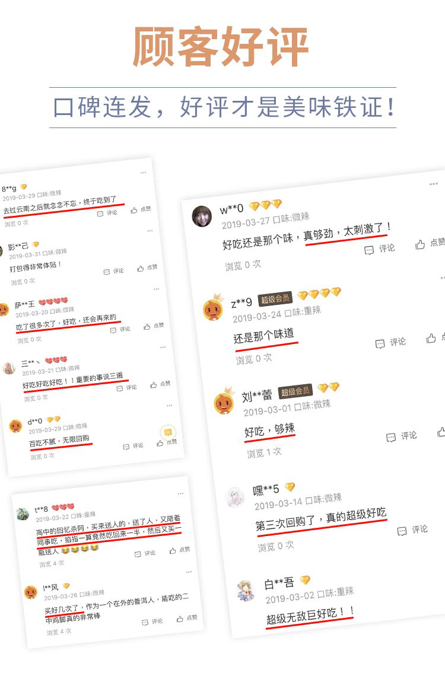The width and height of the screenshot is (445, 695).
Task: Click thumbs-up icon on 8**g's review
Action: [x=133, y=211]
